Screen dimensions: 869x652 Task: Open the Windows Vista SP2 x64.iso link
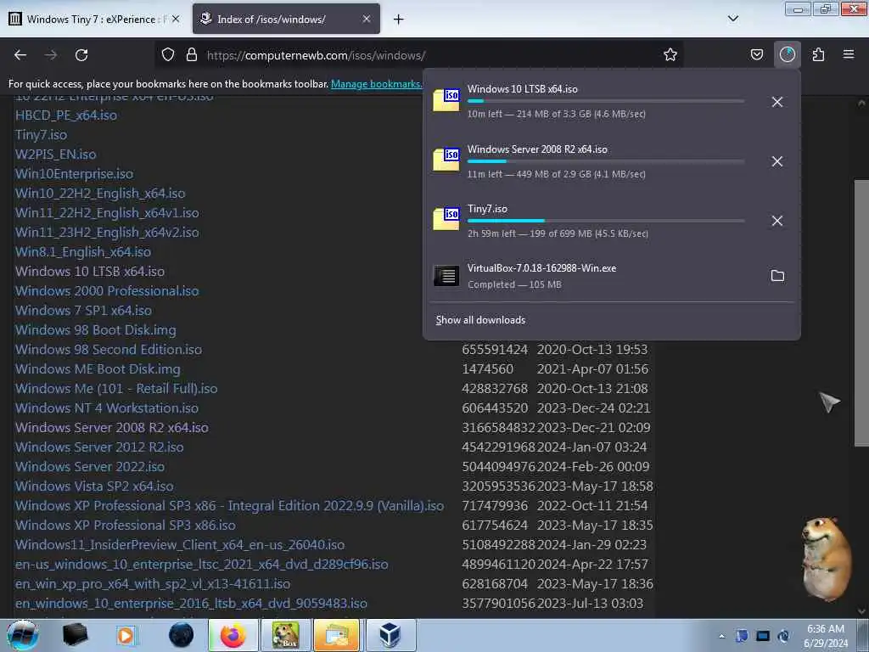94,486
